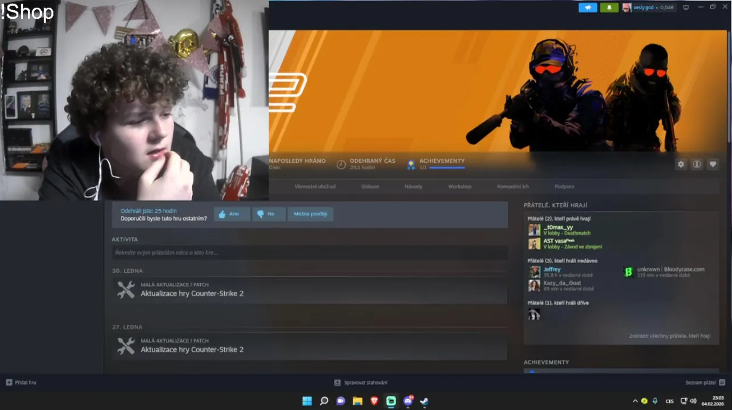Open friend AST vasa profile
The height and width of the screenshot is (410, 732).
point(559,241)
